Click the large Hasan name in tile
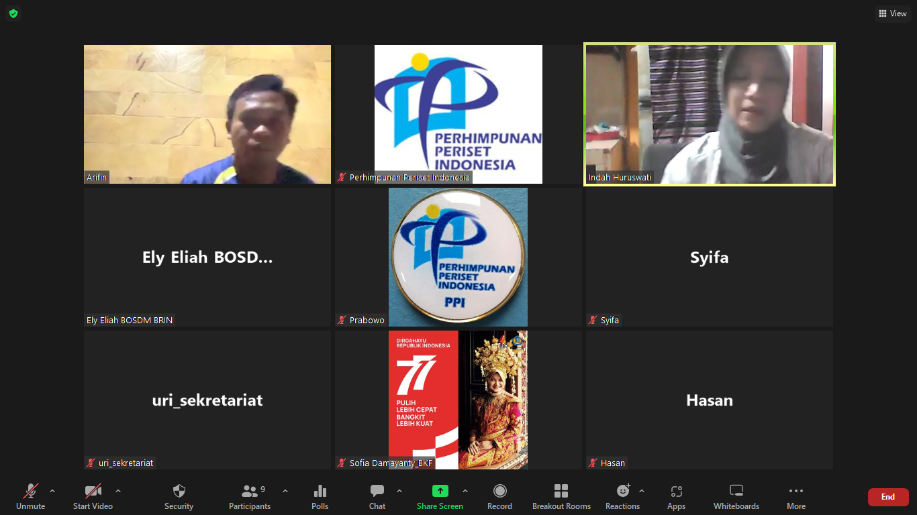 [x=710, y=400]
